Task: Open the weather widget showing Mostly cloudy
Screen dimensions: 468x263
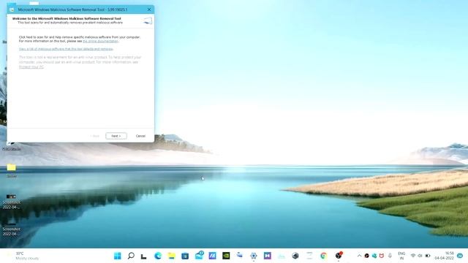Action: 23,256
